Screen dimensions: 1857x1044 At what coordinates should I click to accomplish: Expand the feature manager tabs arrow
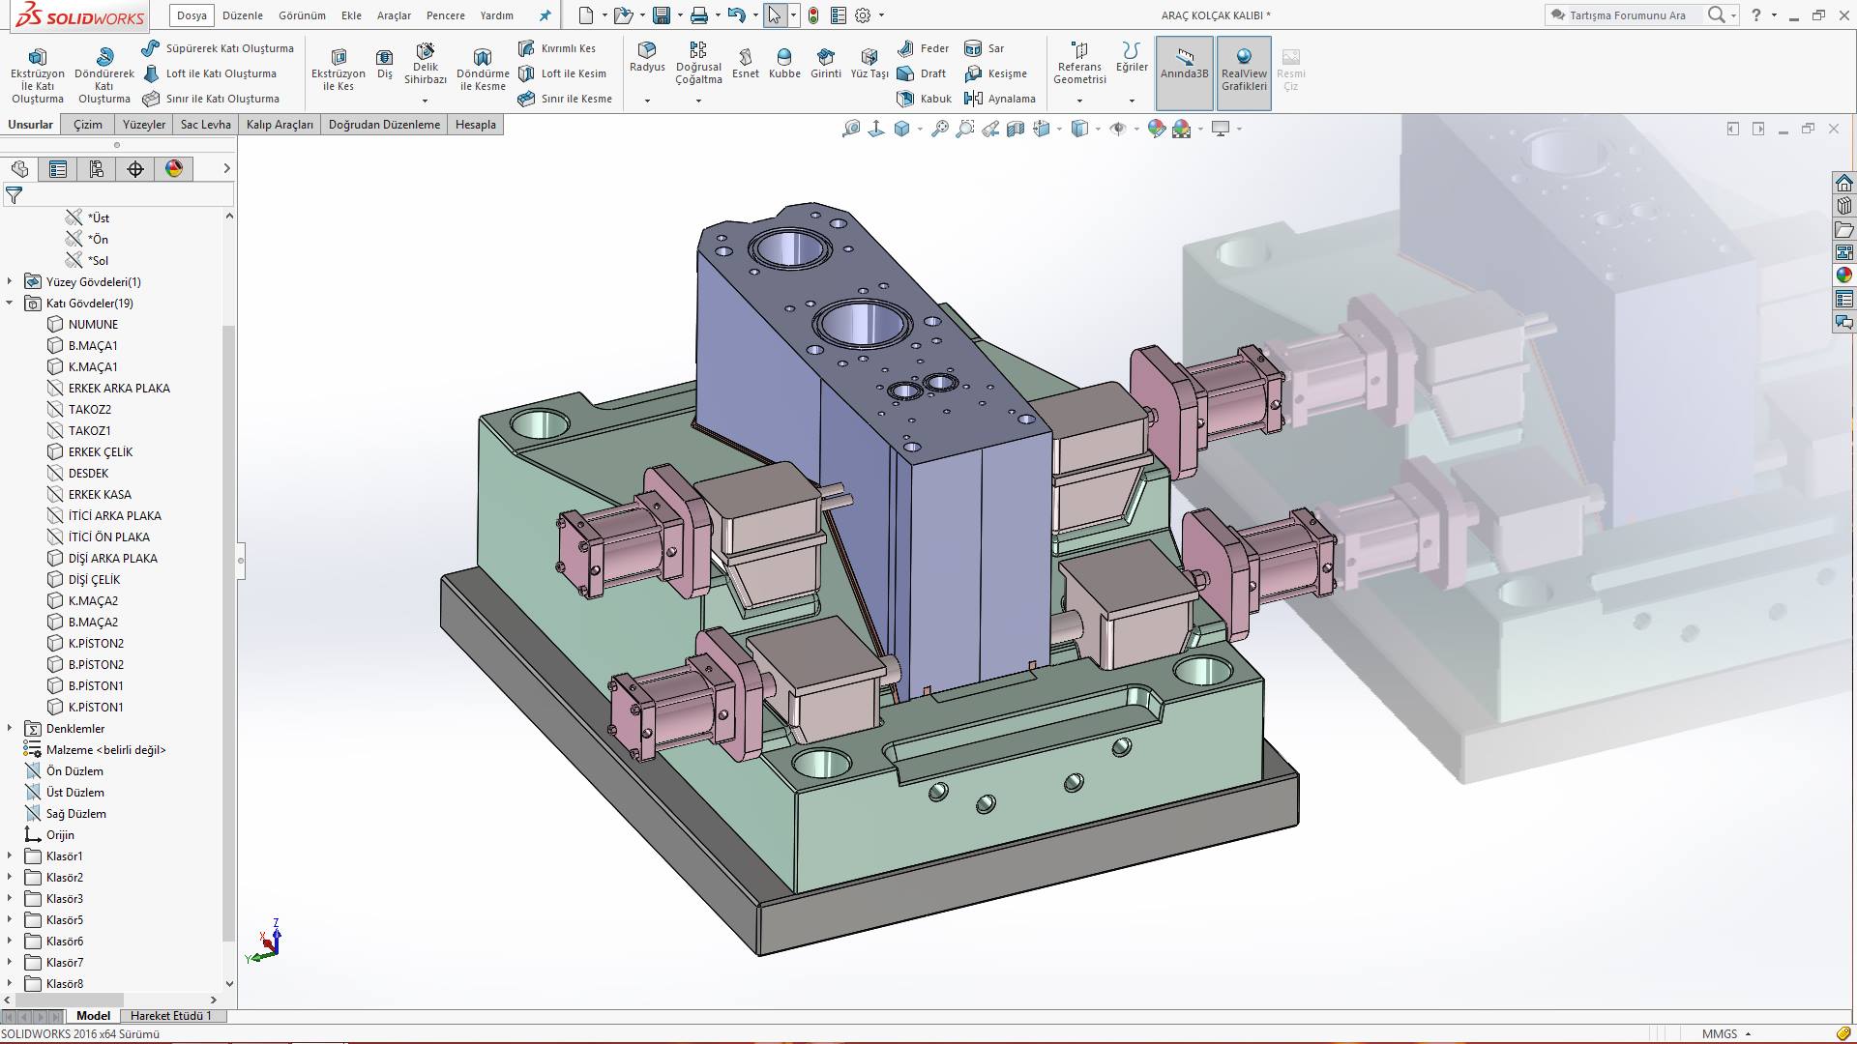[226, 168]
